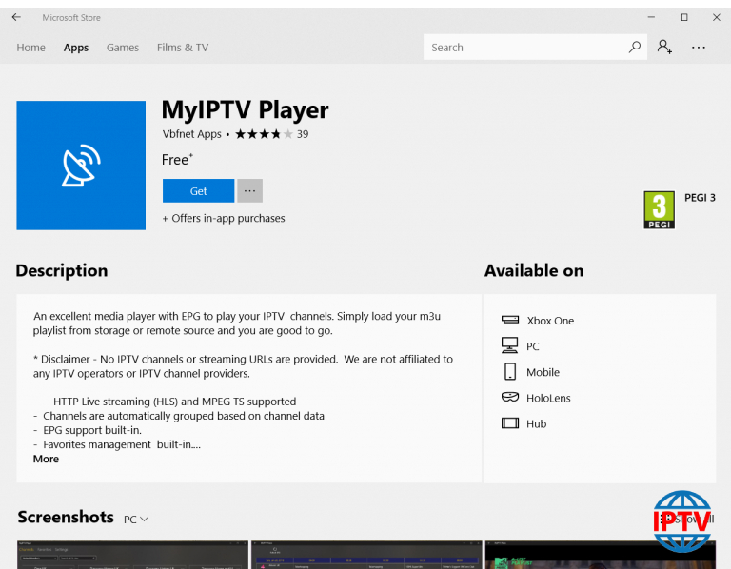Go back with the back arrow
The image size is (731, 569).
click(x=16, y=17)
